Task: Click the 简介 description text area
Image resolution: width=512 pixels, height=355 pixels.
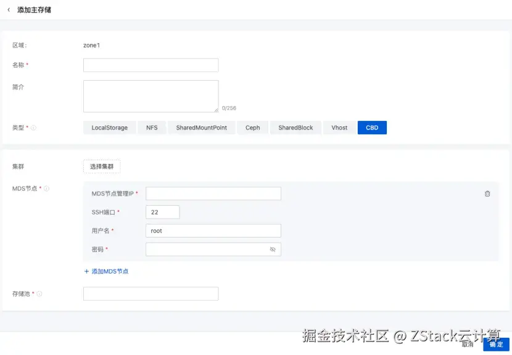Action: pos(151,96)
